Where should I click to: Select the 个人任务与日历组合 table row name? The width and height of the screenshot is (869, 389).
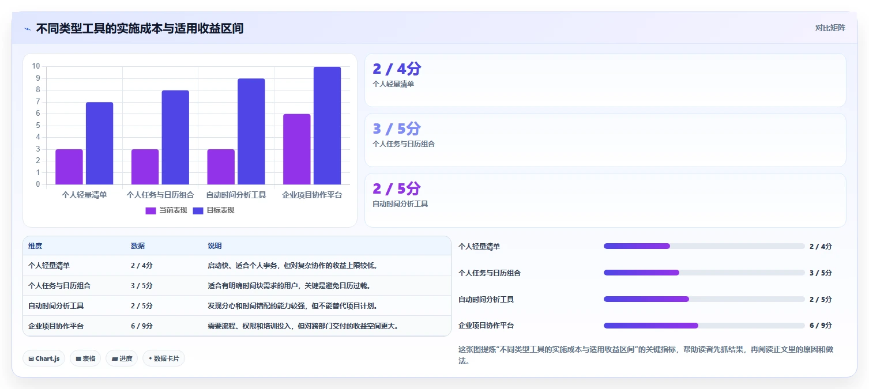(x=59, y=285)
